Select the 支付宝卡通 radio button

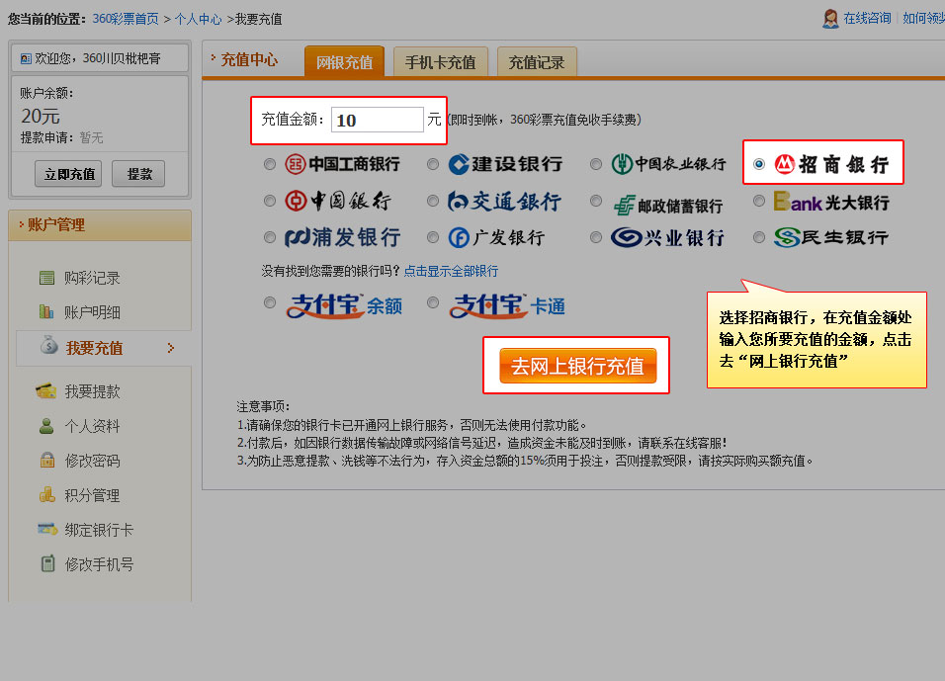[433, 301]
